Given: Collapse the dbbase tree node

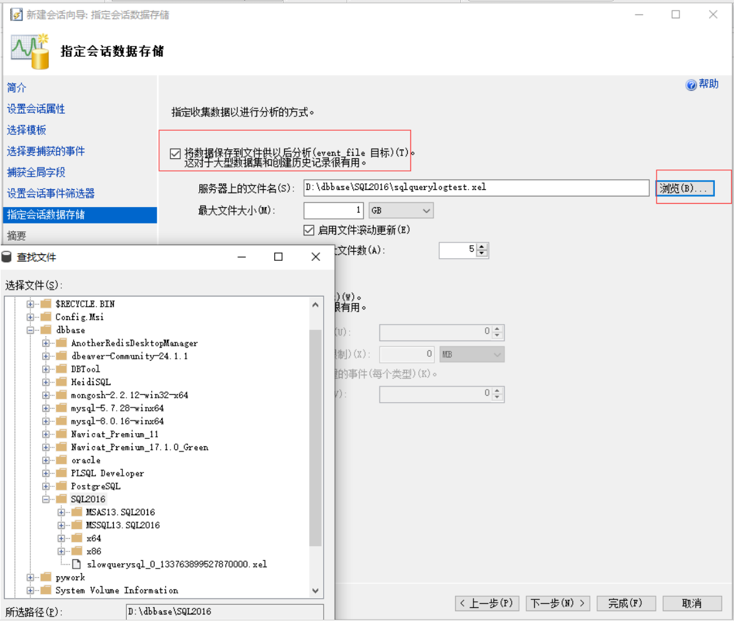Looking at the screenshot, I should [30, 330].
